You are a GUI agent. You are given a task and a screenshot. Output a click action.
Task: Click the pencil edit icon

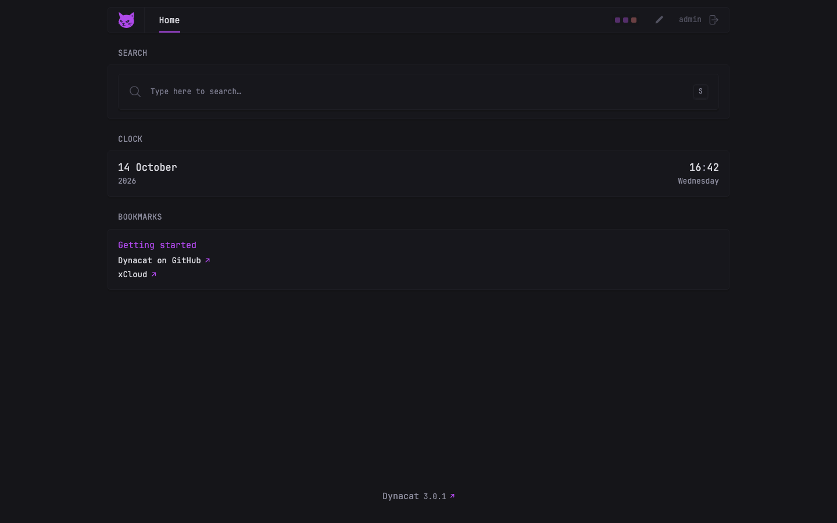click(659, 20)
